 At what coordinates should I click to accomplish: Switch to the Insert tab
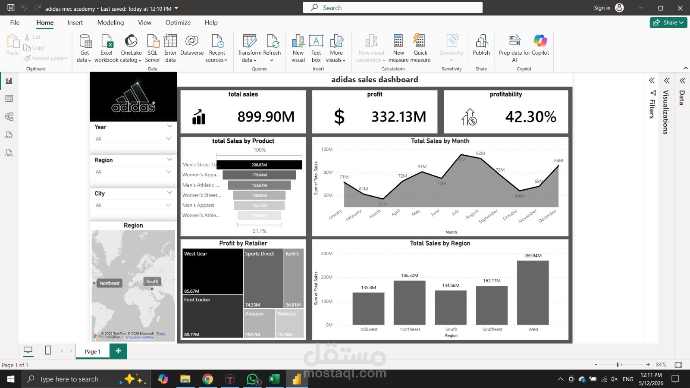coord(75,22)
